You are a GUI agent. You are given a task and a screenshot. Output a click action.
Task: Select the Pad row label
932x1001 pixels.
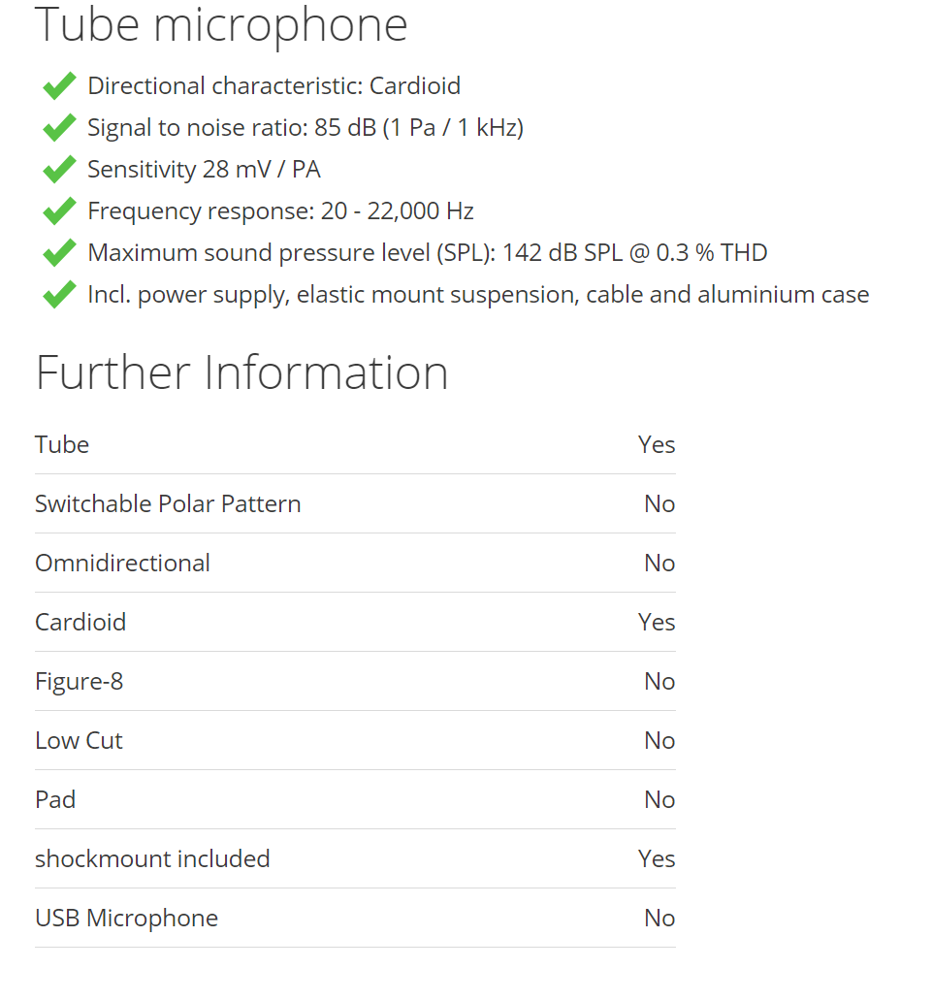coord(55,800)
